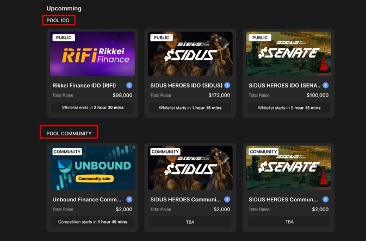Select the POOL IDO section heading
The image size is (366, 241).
pos(58,21)
